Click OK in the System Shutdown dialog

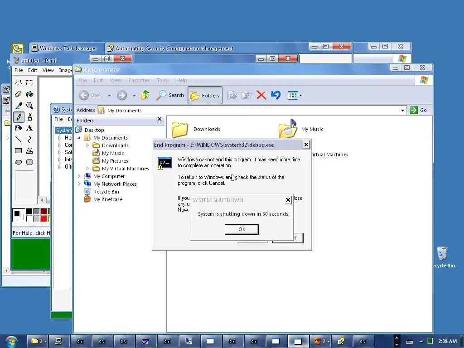pos(242,229)
